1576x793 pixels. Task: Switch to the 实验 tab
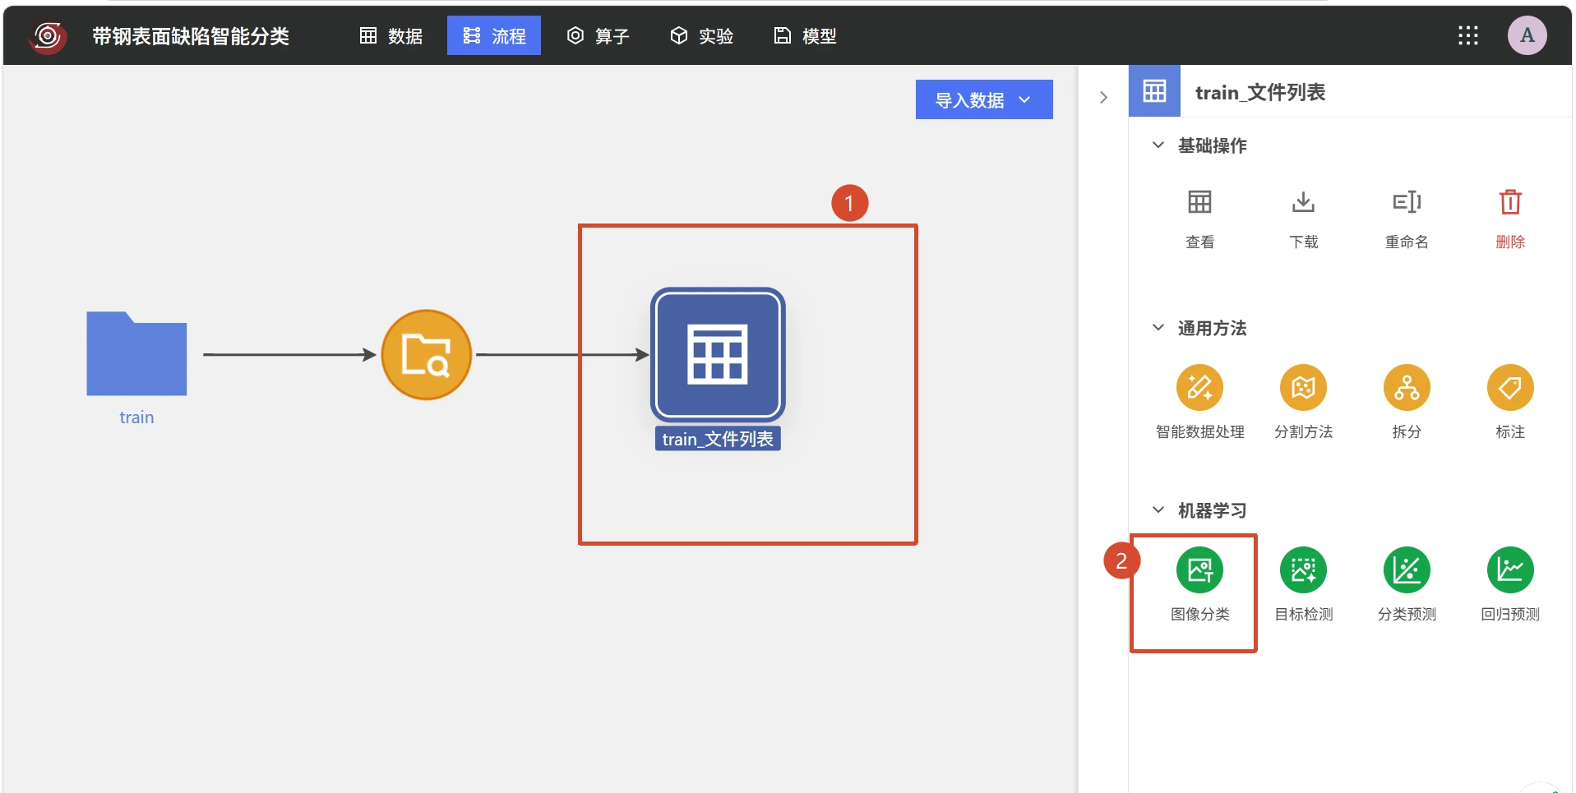point(701,35)
